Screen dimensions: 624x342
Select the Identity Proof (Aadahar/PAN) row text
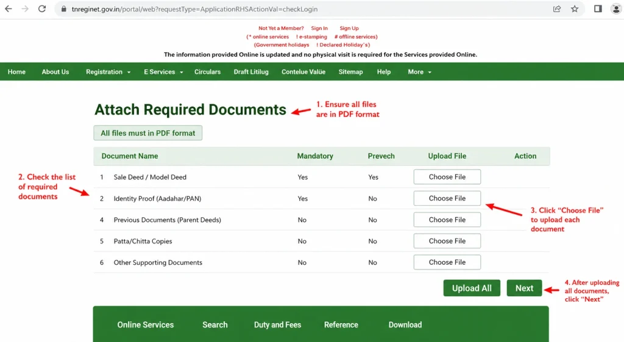coord(157,198)
